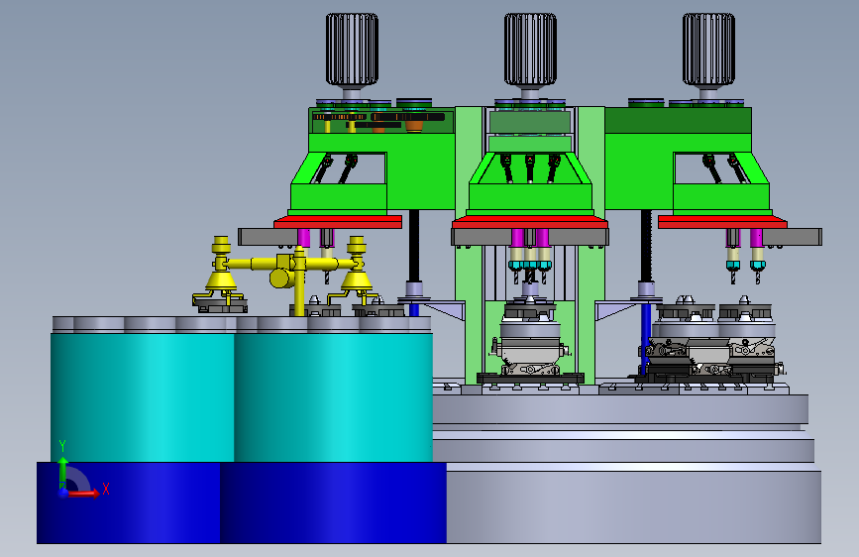Select the right black ribbed motor on top
Screen dimensions: 859x557
pyautogui.click(x=708, y=50)
